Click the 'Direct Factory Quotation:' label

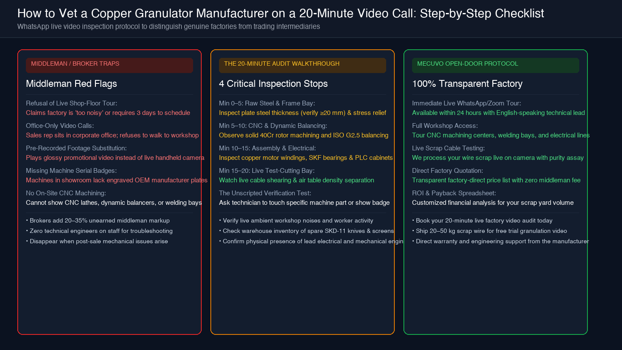point(447,171)
